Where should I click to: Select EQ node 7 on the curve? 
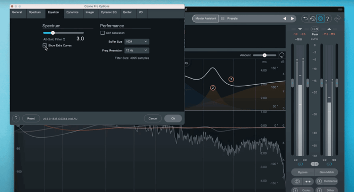[231, 79]
